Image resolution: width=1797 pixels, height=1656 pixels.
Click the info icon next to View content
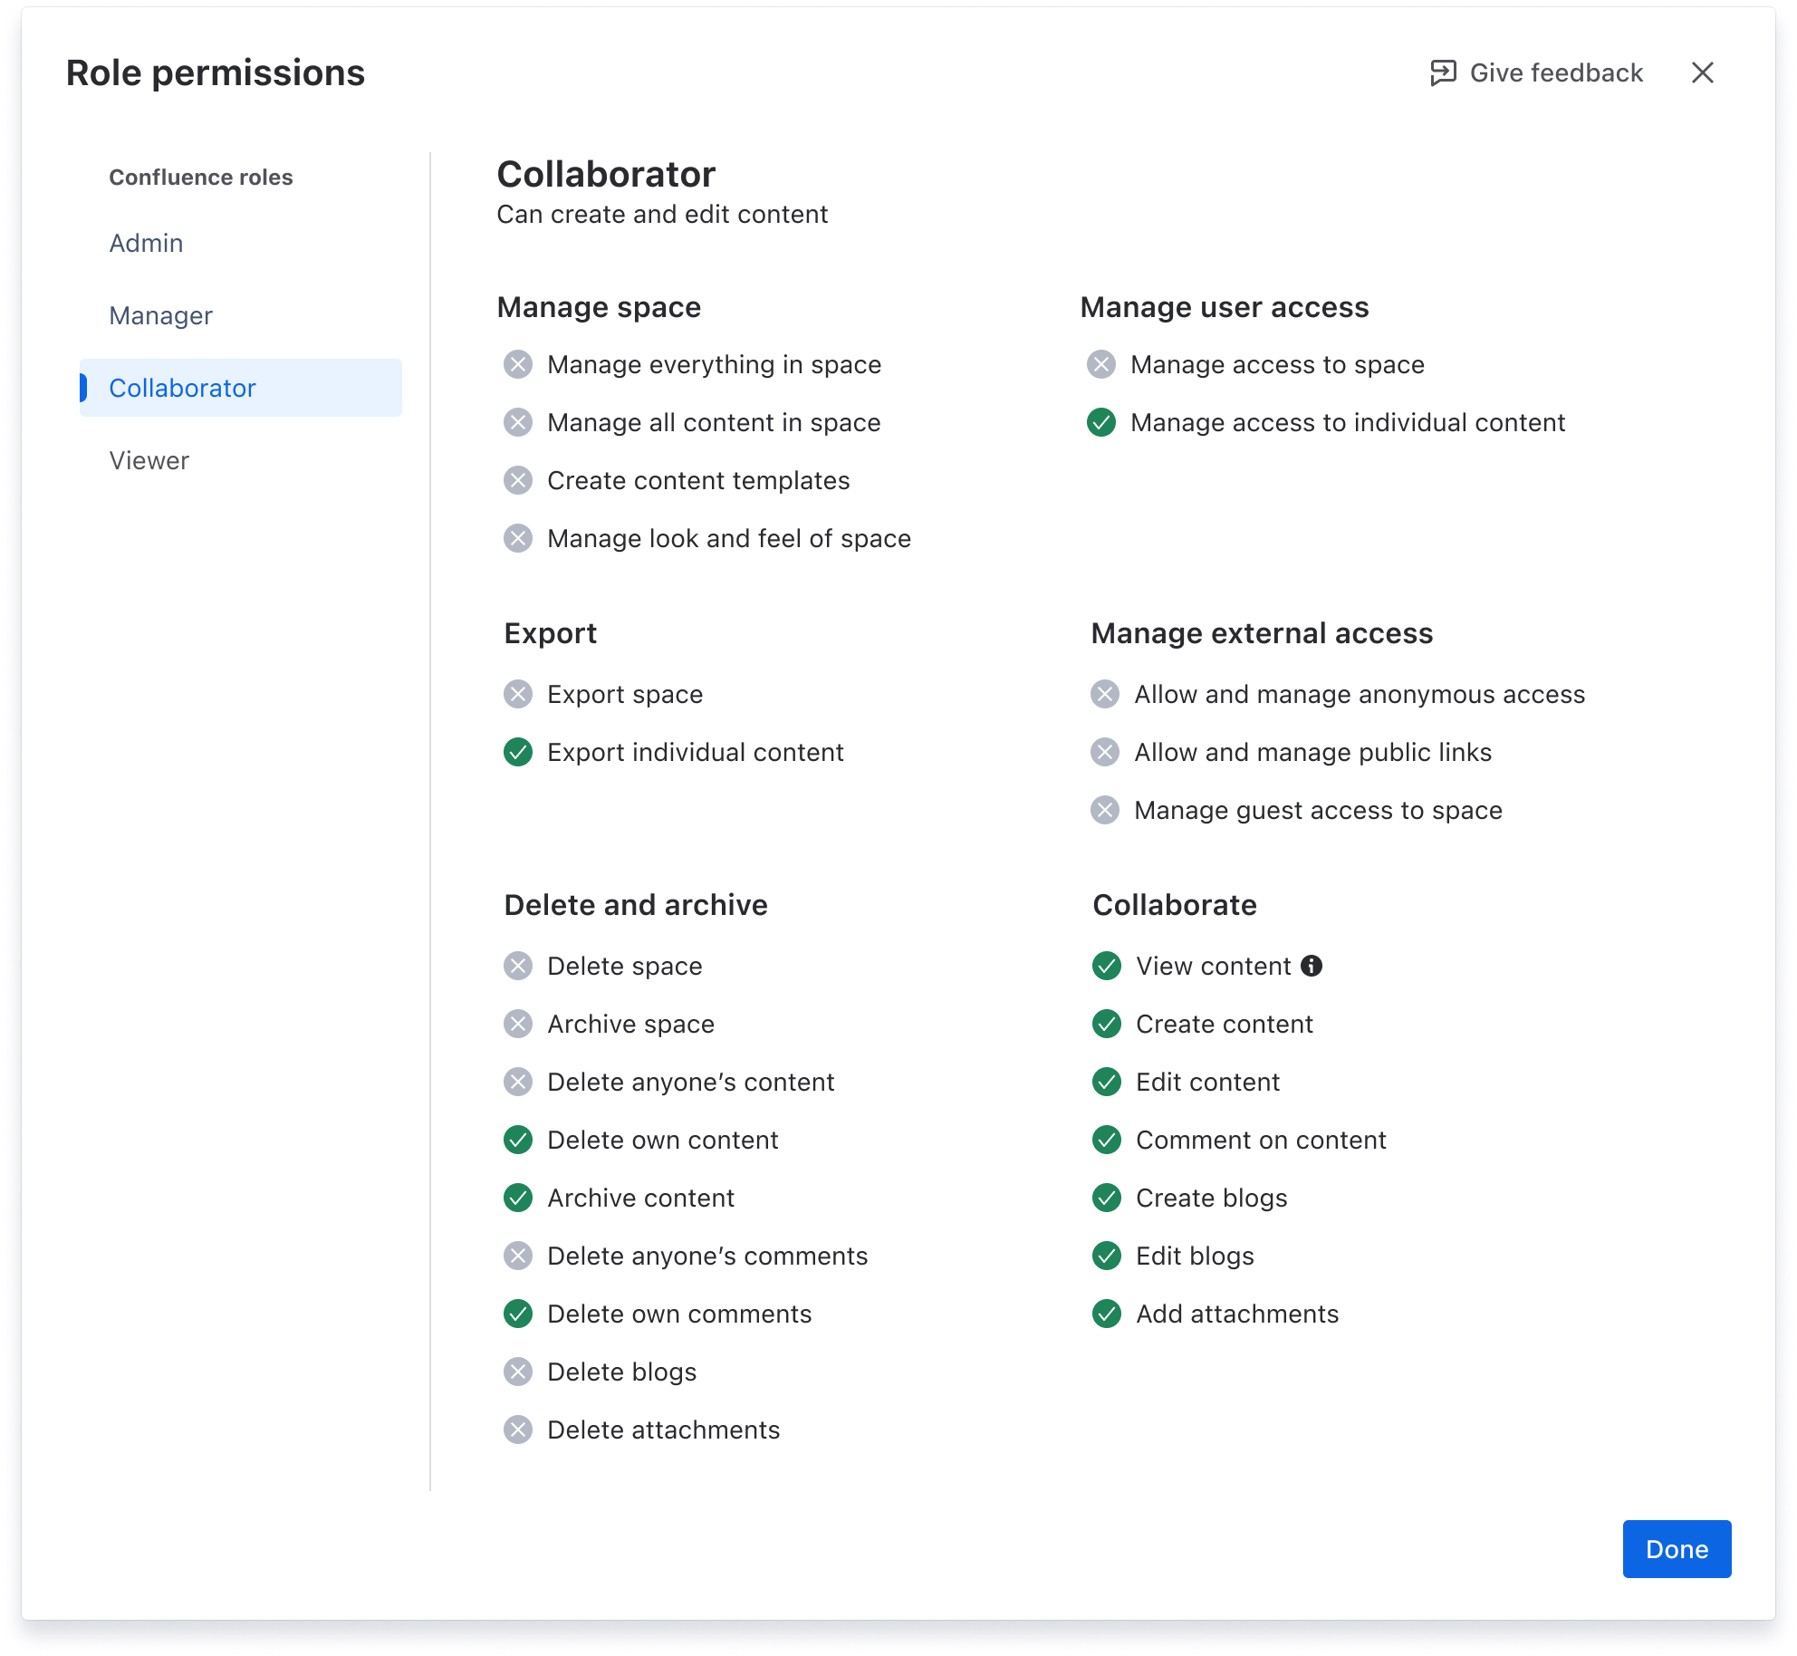pyautogui.click(x=1312, y=966)
